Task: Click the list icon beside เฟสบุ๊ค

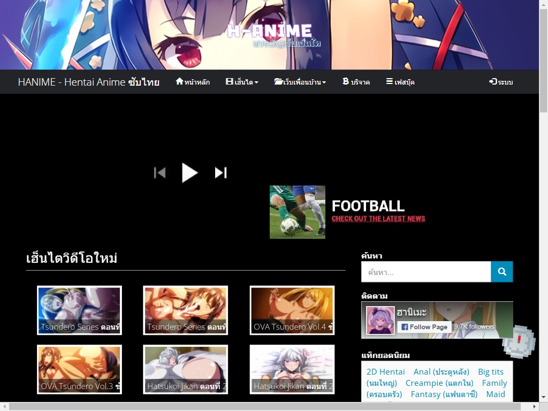Action: pyautogui.click(x=389, y=82)
